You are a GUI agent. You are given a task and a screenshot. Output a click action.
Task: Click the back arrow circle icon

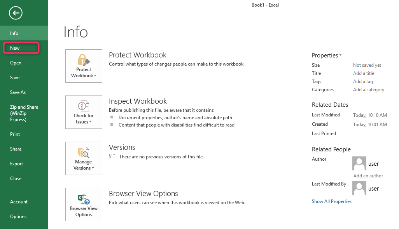coord(16,13)
